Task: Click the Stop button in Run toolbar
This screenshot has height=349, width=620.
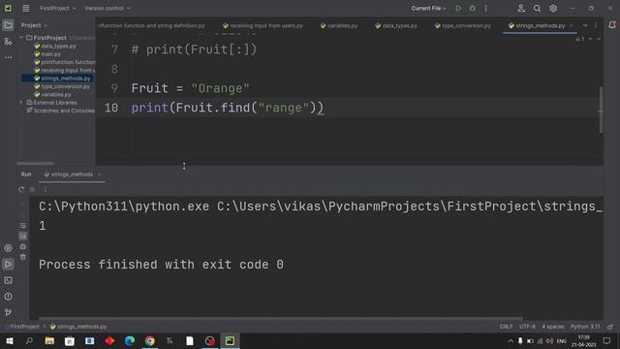Action: [x=33, y=190]
